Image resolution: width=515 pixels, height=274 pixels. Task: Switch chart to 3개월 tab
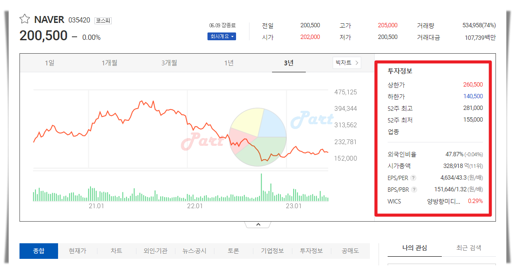click(169, 63)
